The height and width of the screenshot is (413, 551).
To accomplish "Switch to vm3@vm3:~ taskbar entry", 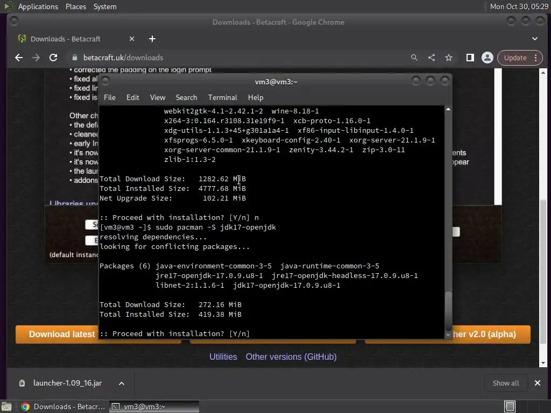I will point(154,407).
